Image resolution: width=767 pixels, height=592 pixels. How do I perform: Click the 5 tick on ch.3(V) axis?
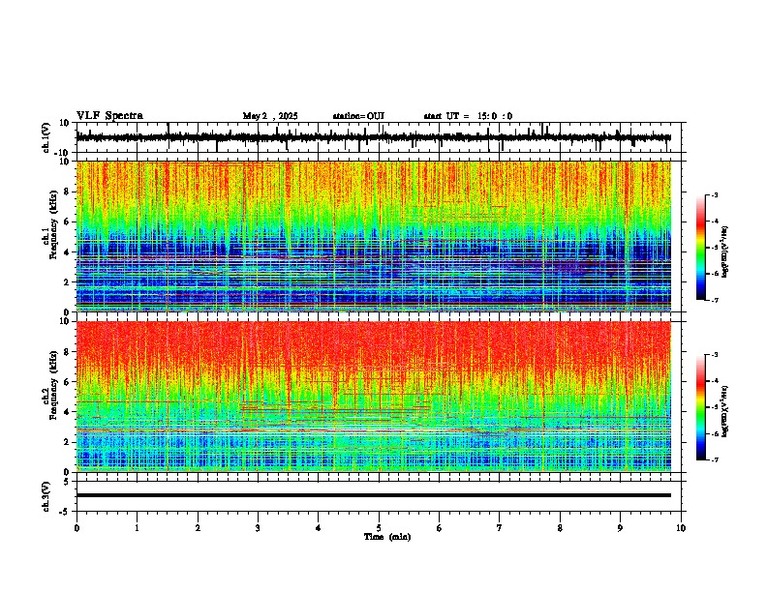click(67, 481)
